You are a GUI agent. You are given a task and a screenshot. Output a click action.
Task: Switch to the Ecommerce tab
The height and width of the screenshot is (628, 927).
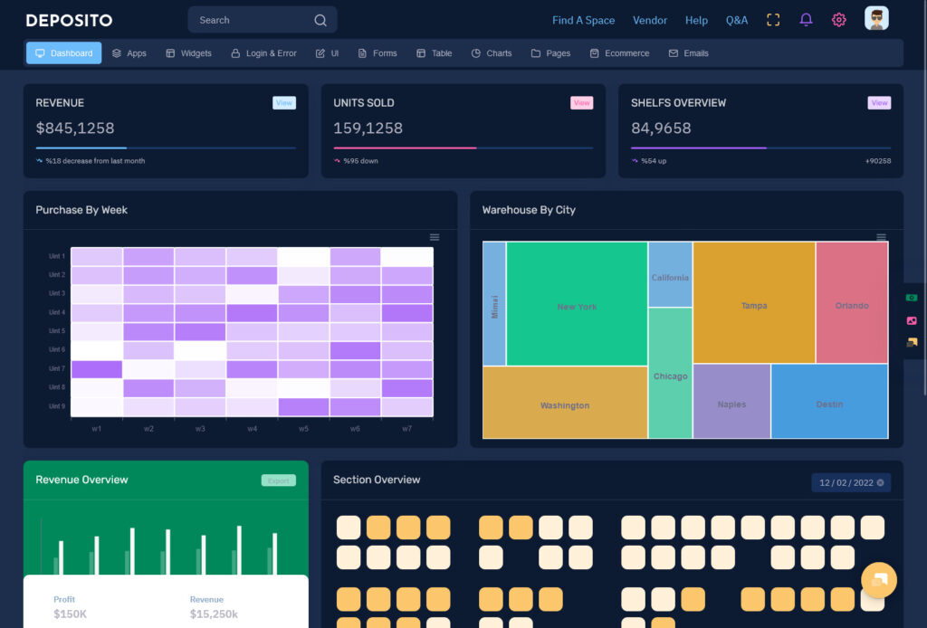[619, 52]
